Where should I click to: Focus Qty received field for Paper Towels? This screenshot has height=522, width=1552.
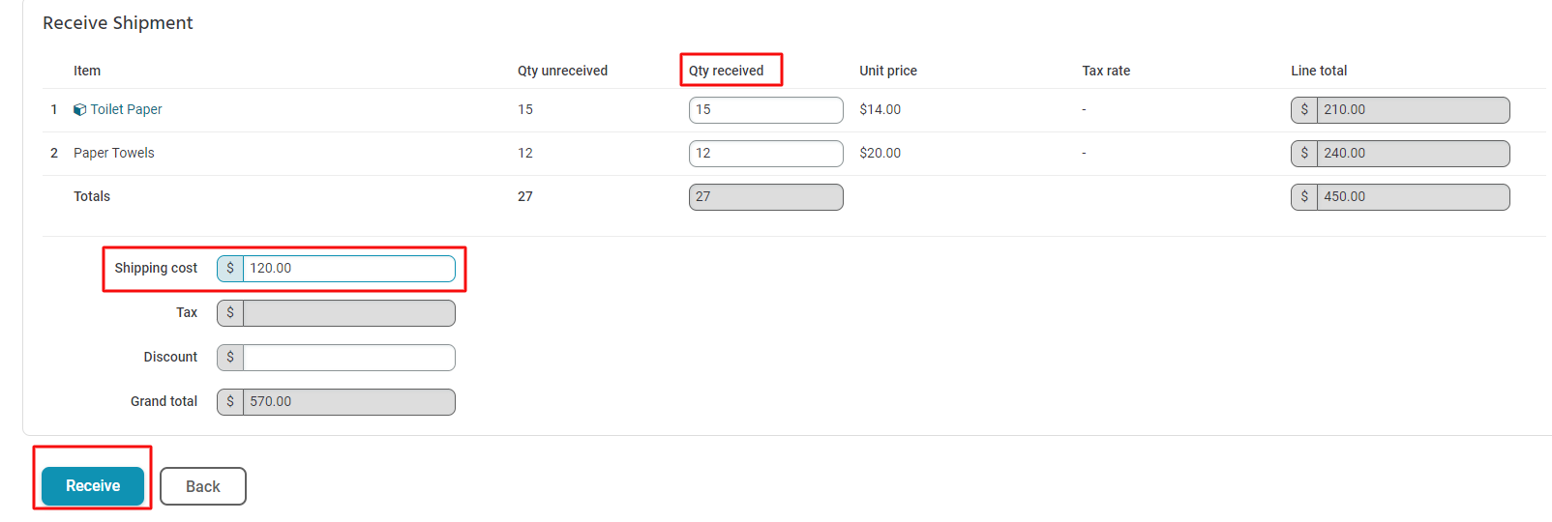[x=765, y=154]
